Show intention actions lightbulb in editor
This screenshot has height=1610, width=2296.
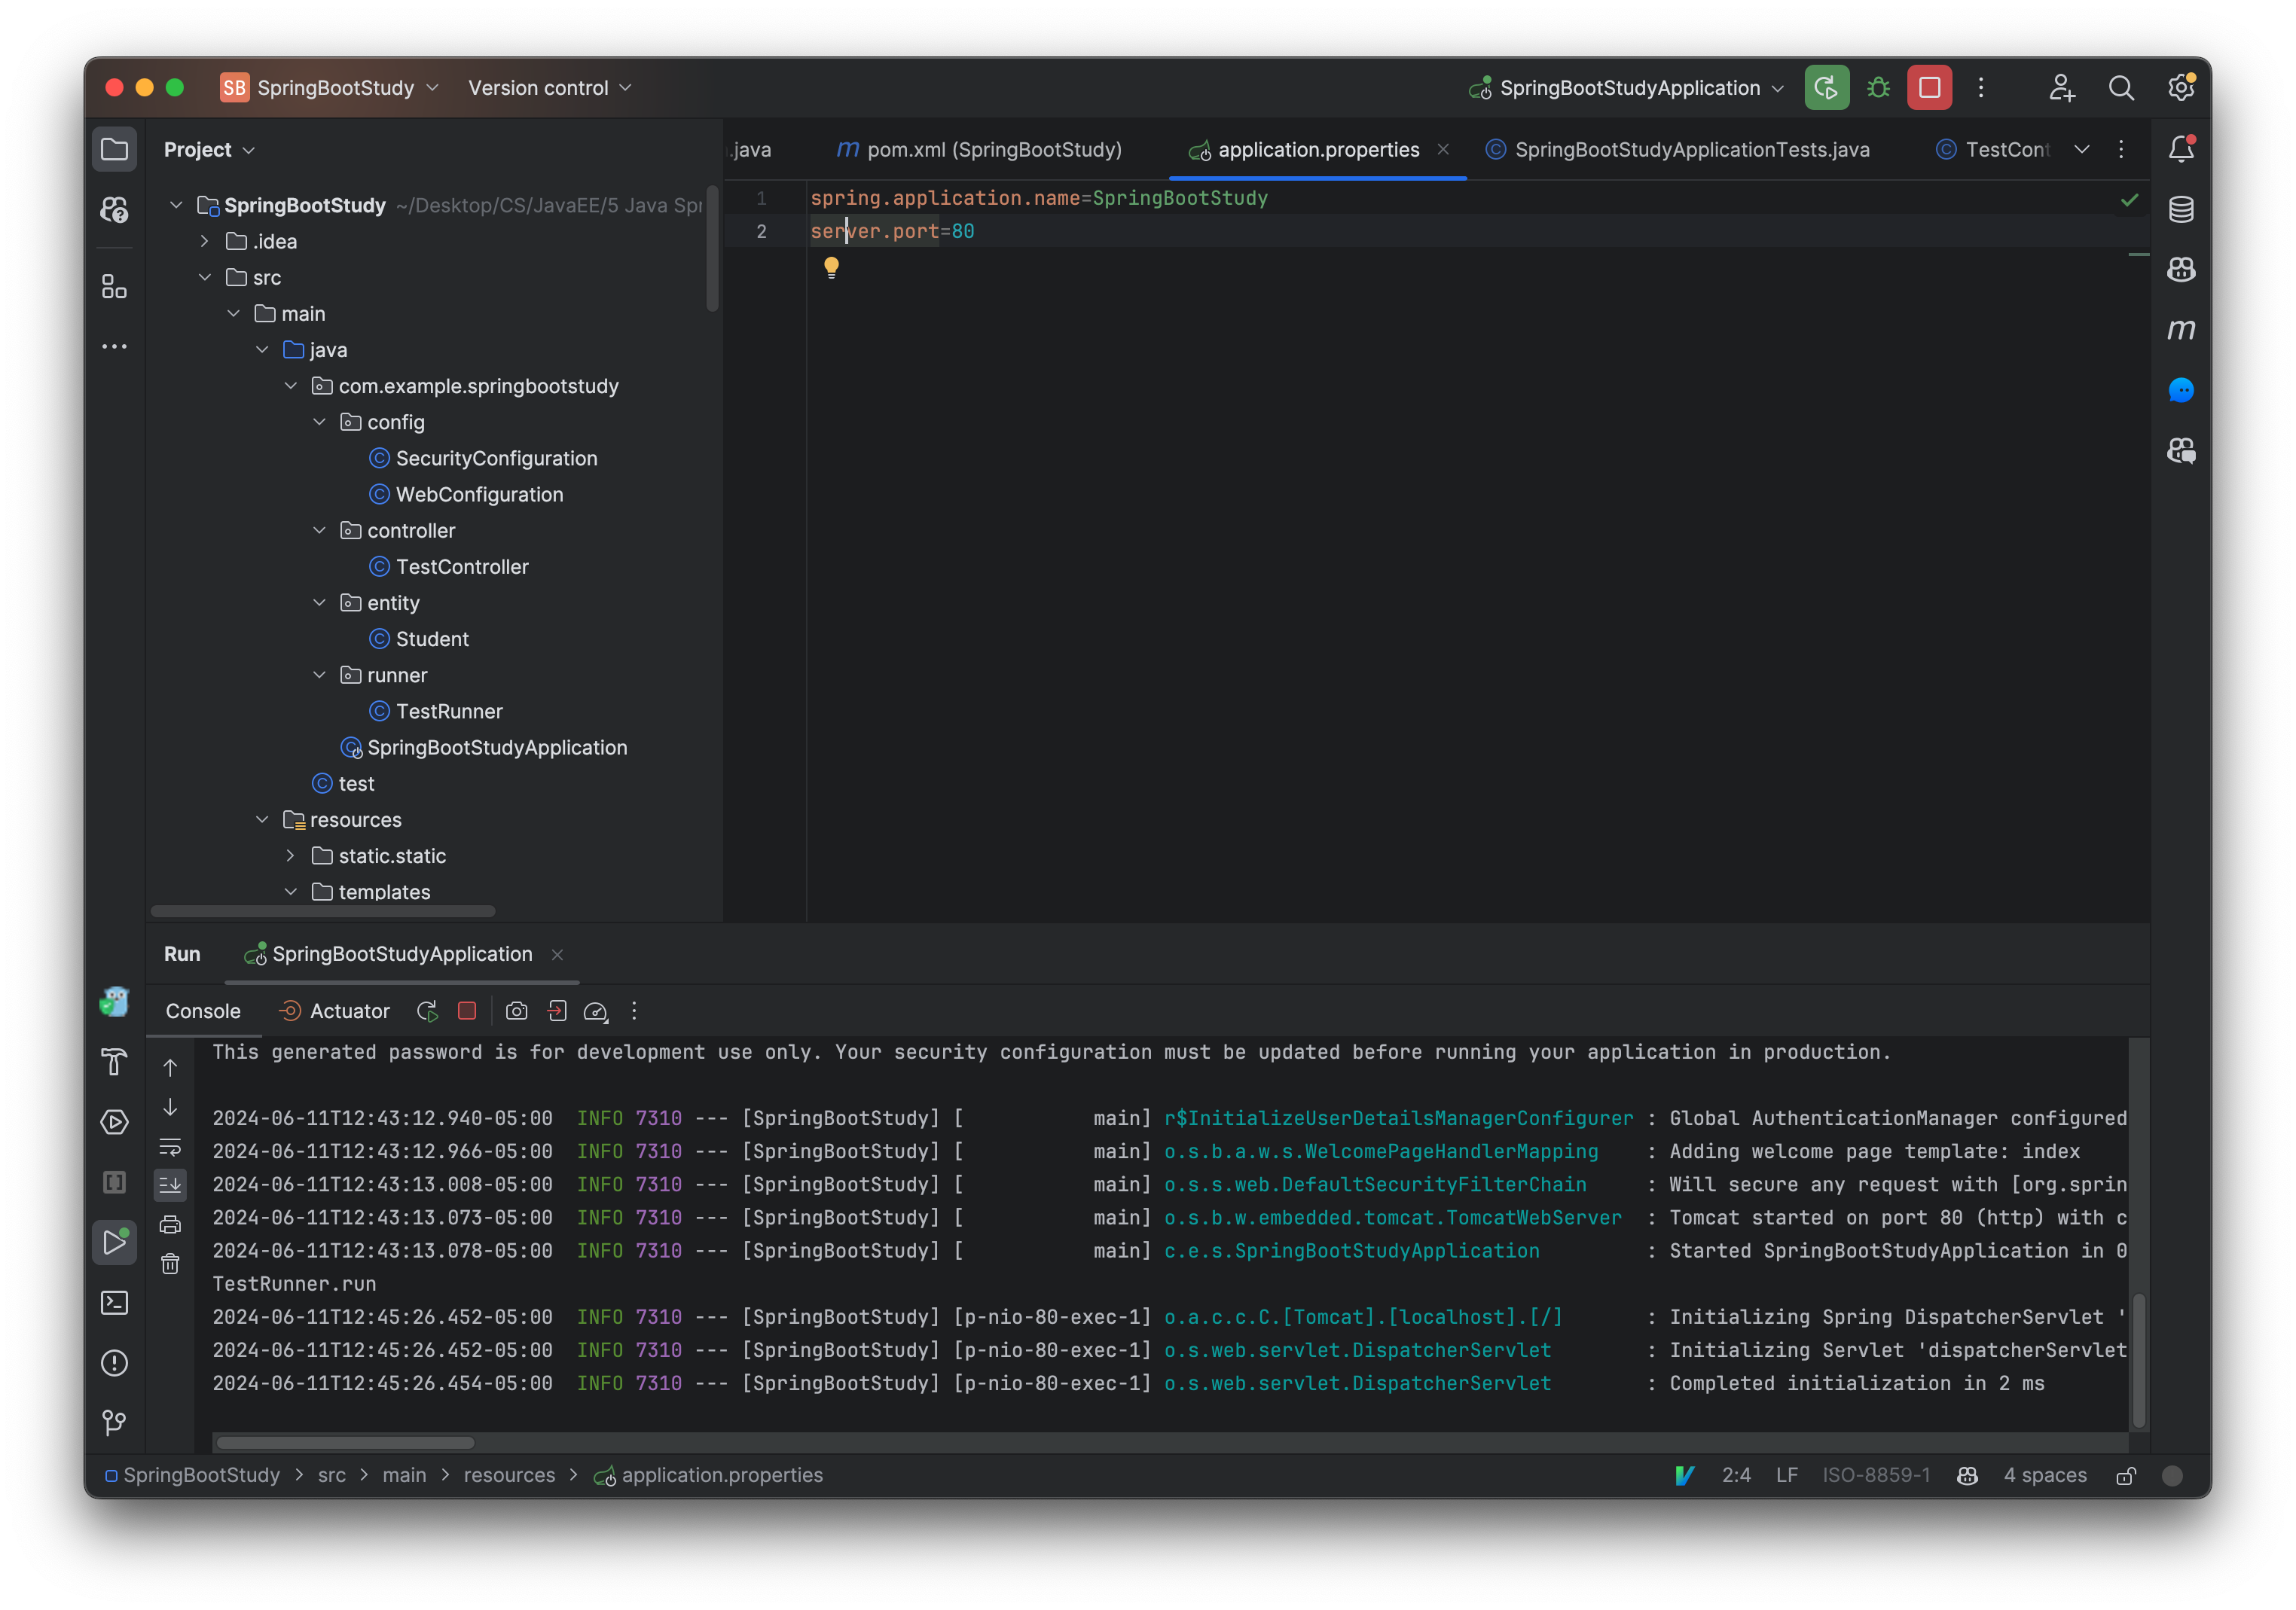[830, 267]
